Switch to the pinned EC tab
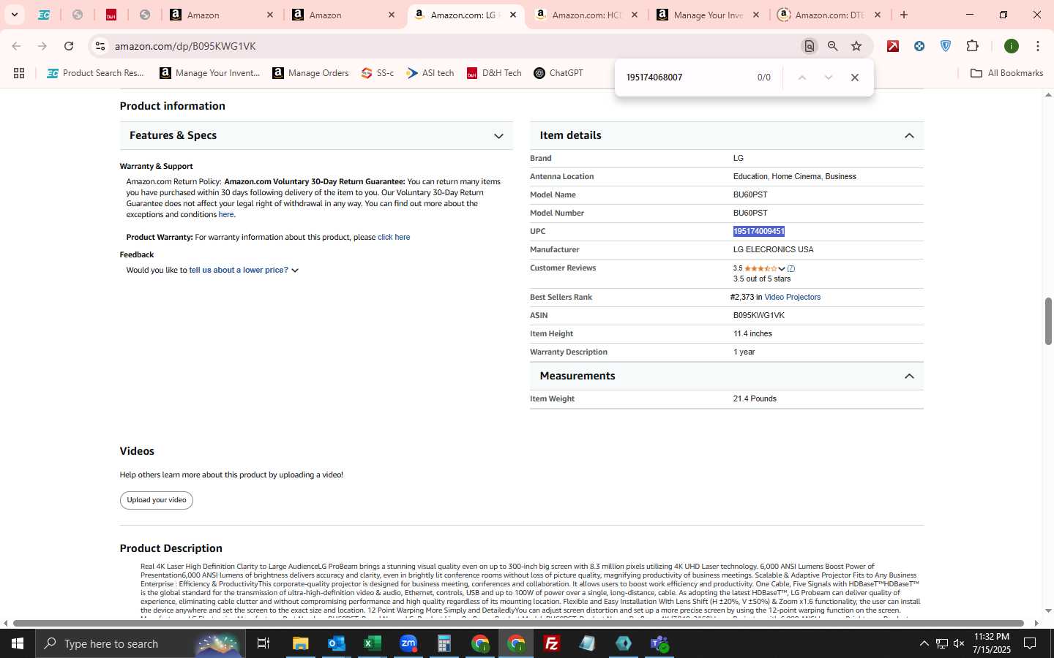 point(44,15)
